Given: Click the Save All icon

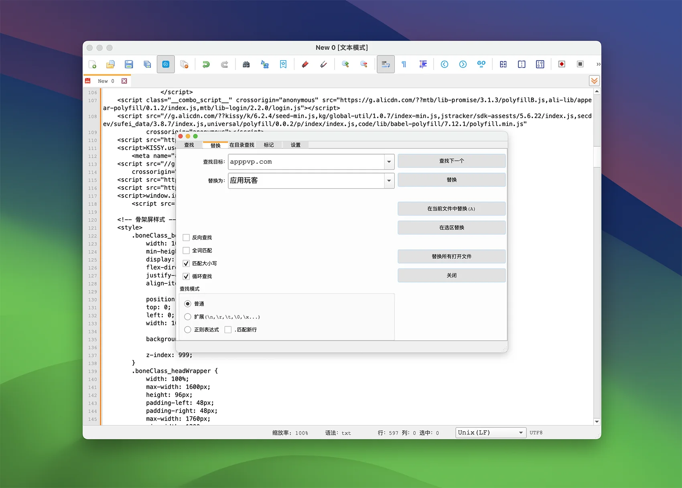Looking at the screenshot, I should point(147,64).
